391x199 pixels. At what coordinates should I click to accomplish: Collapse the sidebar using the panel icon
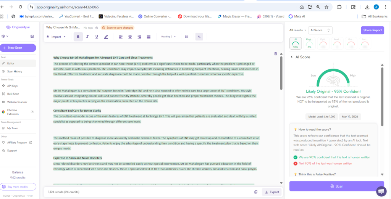(x=32, y=36)
